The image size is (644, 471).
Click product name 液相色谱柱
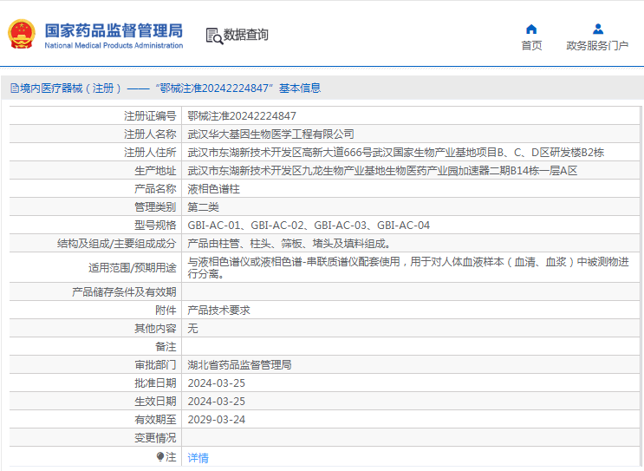point(213,189)
